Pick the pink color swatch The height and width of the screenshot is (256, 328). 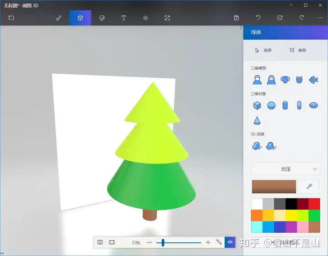(x=302, y=227)
